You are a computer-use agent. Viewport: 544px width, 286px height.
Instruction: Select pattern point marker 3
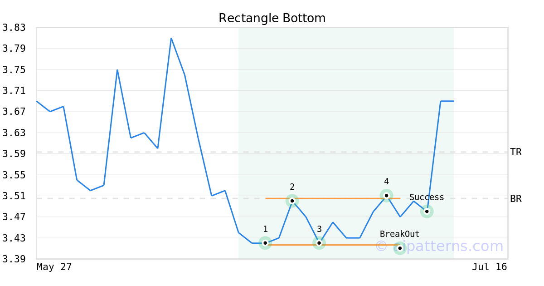coord(319,243)
